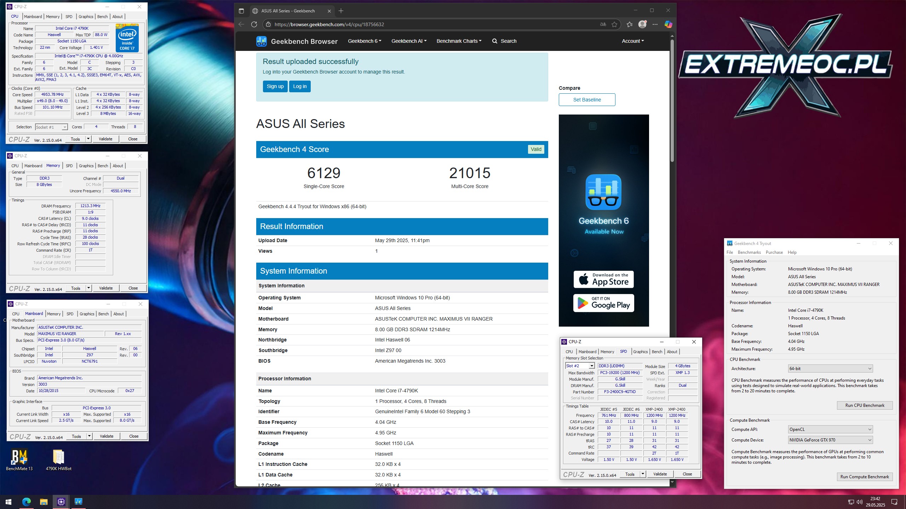Click the browser address bar URL
The image size is (906, 509).
click(x=329, y=24)
